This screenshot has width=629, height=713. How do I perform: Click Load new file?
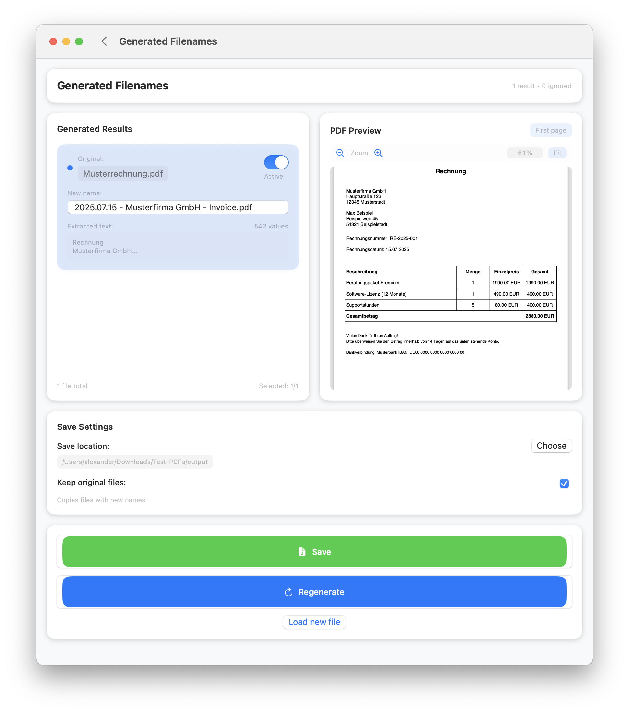314,622
